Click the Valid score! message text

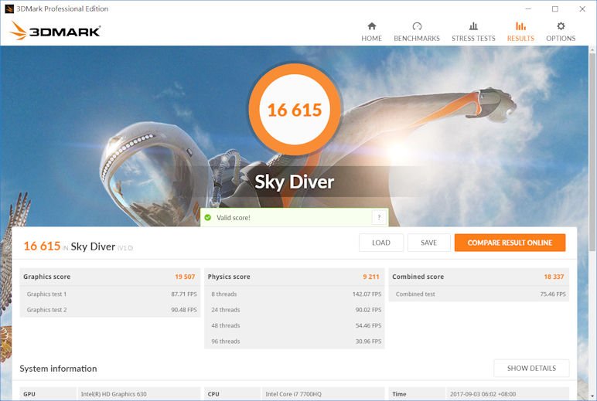click(x=234, y=218)
